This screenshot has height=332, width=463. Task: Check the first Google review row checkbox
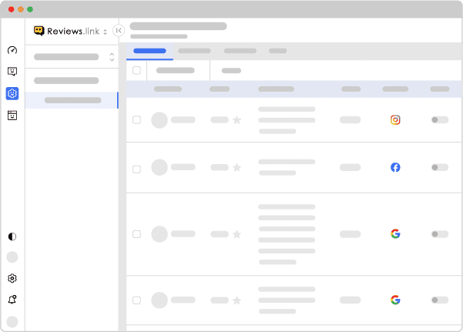tap(136, 234)
